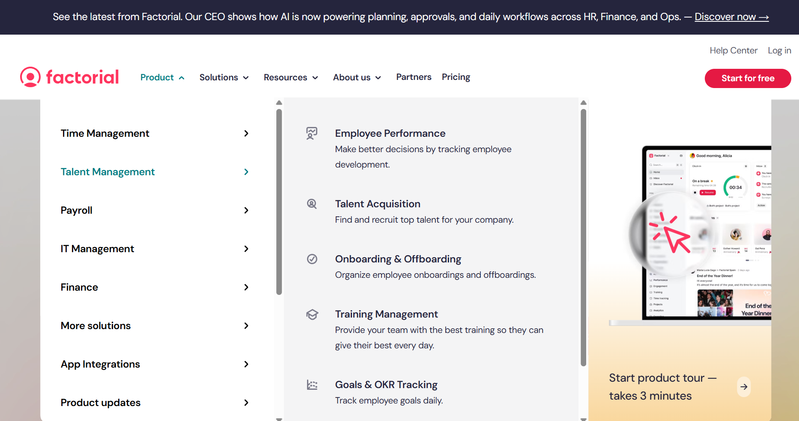Click the Start for free button
The image size is (799, 421).
tap(748, 78)
